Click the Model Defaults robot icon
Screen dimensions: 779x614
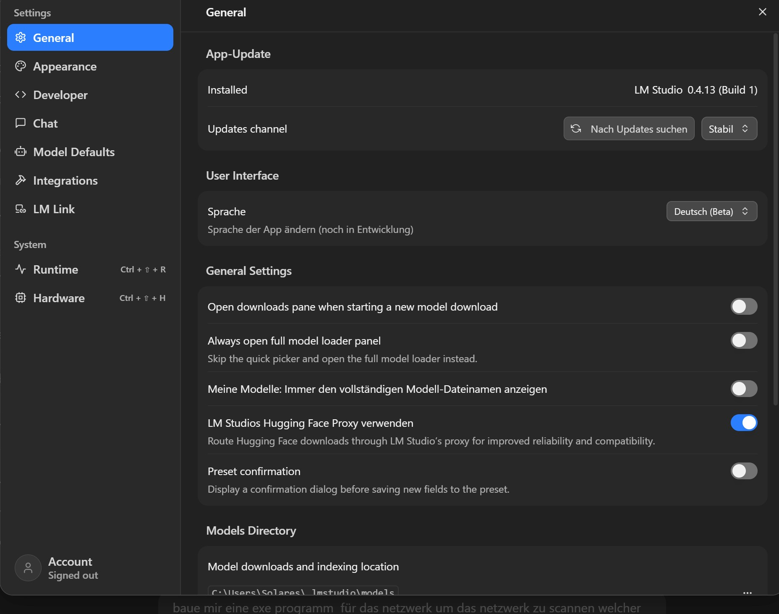(21, 152)
